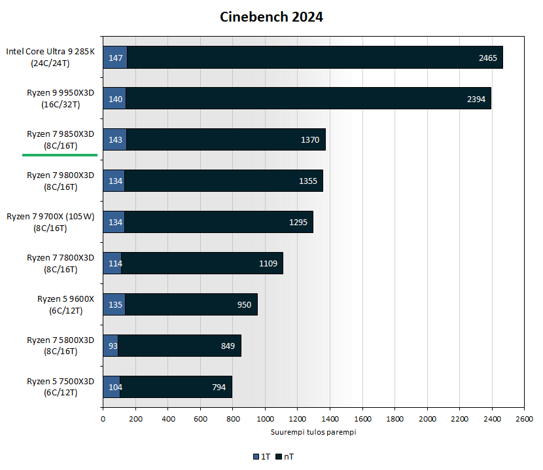Click the 104 single-thread segment for Ryzen 5 7500X3D
Viewport: 543px width, 470px height.
click(x=111, y=388)
